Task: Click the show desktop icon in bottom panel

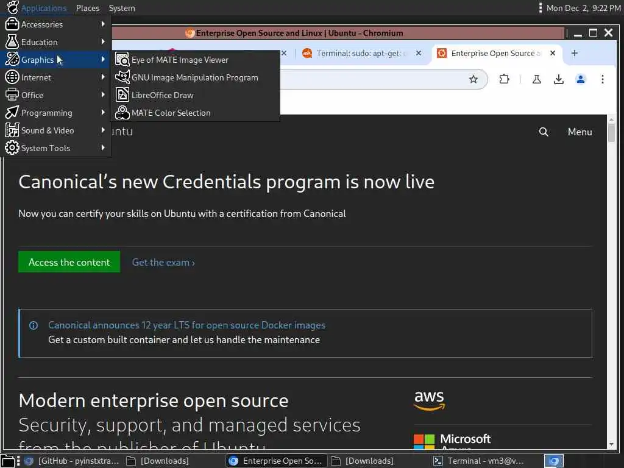Action: click(x=7, y=461)
